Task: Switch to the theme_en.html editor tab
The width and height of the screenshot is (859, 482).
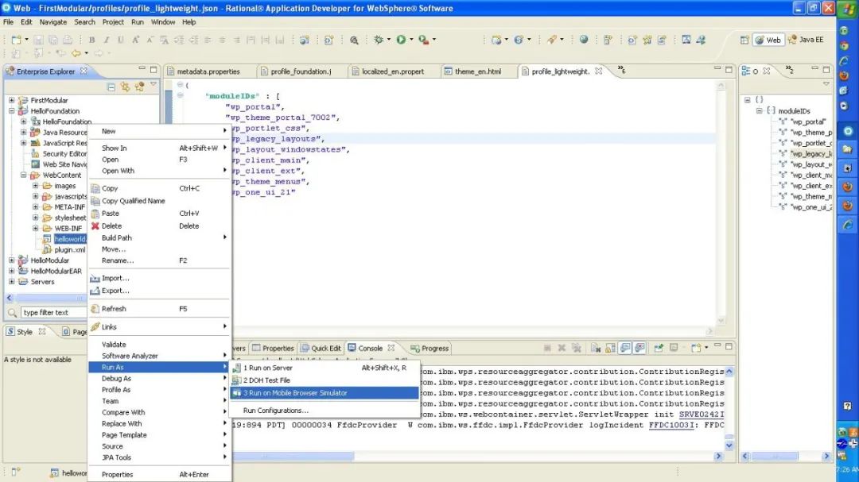Action: (x=477, y=71)
